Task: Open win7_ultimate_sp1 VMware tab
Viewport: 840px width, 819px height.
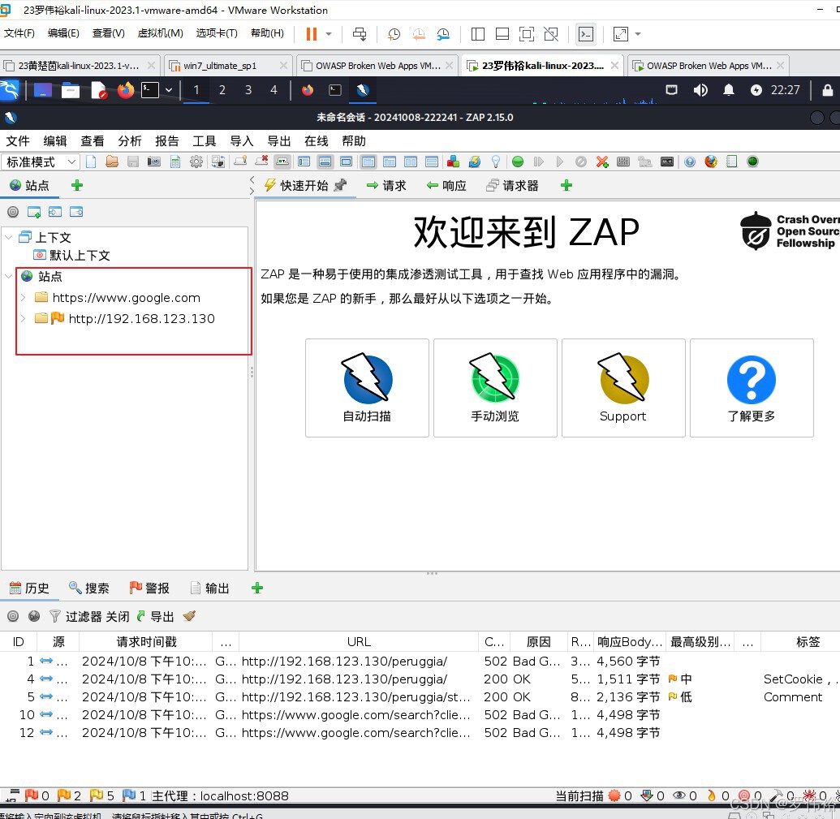Action: coord(229,66)
